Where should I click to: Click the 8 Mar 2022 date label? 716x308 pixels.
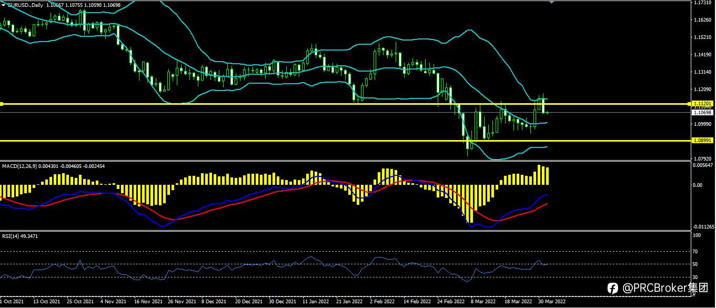[x=483, y=302]
